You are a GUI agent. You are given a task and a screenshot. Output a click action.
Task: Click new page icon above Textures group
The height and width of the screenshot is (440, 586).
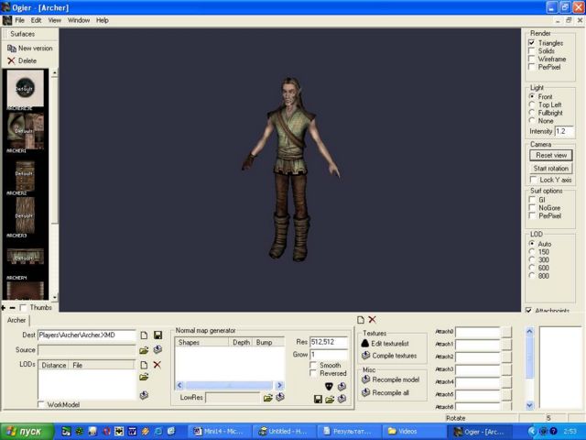tap(361, 320)
